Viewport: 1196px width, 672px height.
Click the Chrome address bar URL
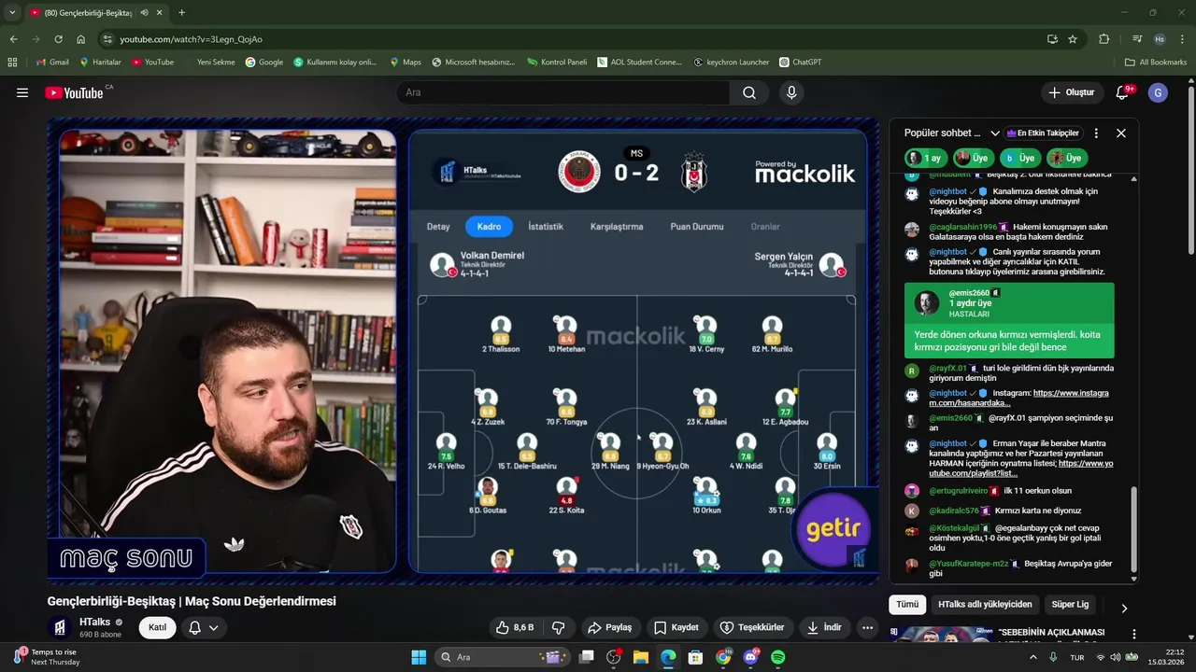click(x=191, y=39)
